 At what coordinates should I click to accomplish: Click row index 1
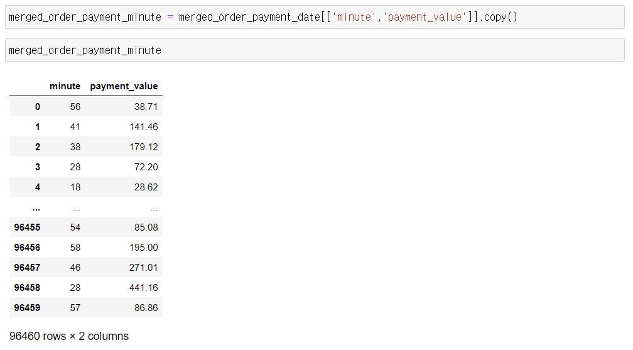[38, 127]
